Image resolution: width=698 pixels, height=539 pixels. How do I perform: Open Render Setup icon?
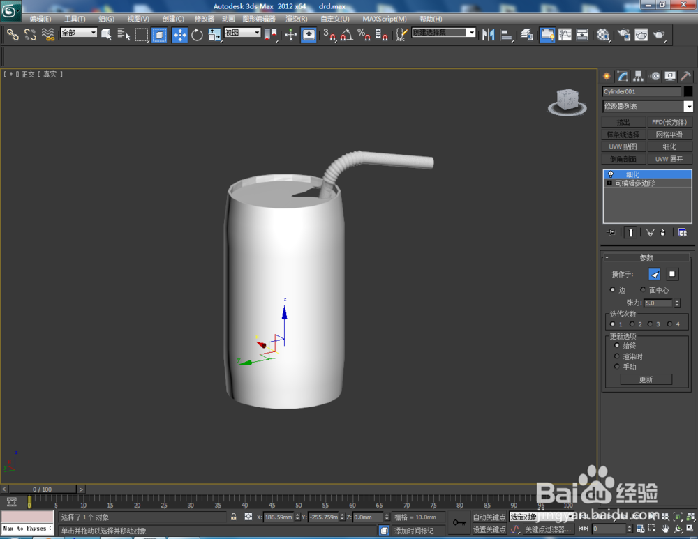pos(623,35)
